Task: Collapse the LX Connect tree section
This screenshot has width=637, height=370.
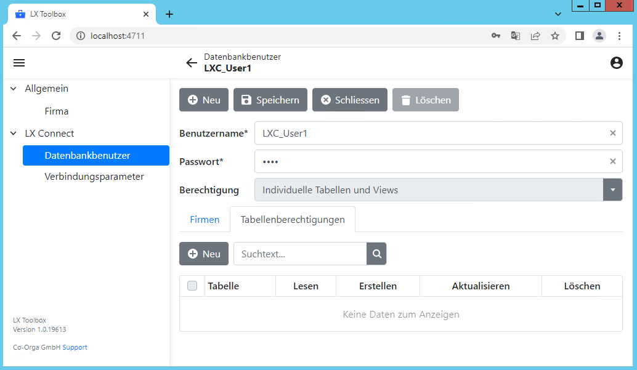Action: pos(14,133)
